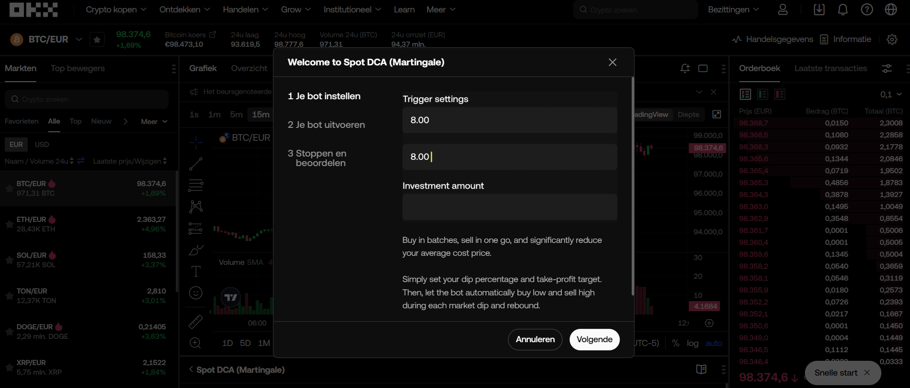Expand the chart to fullscreen
This screenshot has height=388, width=910.
tap(717, 114)
